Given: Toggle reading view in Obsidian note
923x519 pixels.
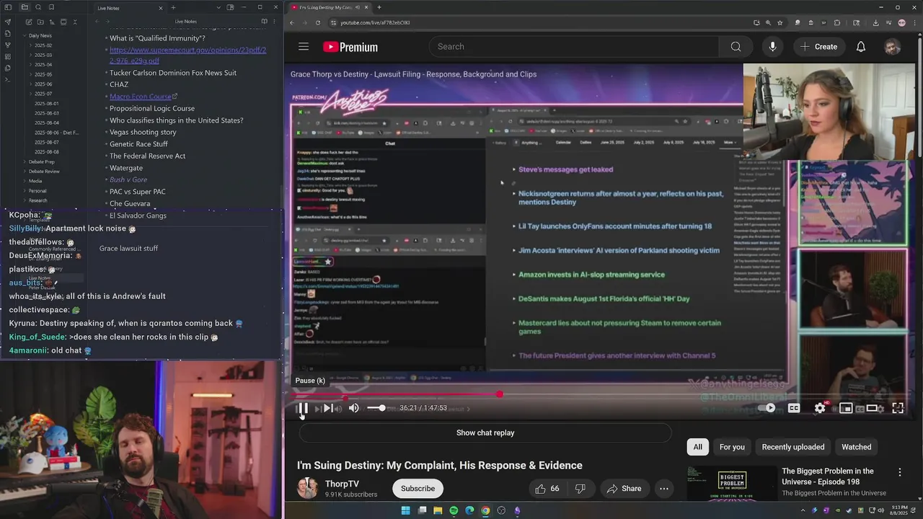Looking at the screenshot, I should (264, 22).
